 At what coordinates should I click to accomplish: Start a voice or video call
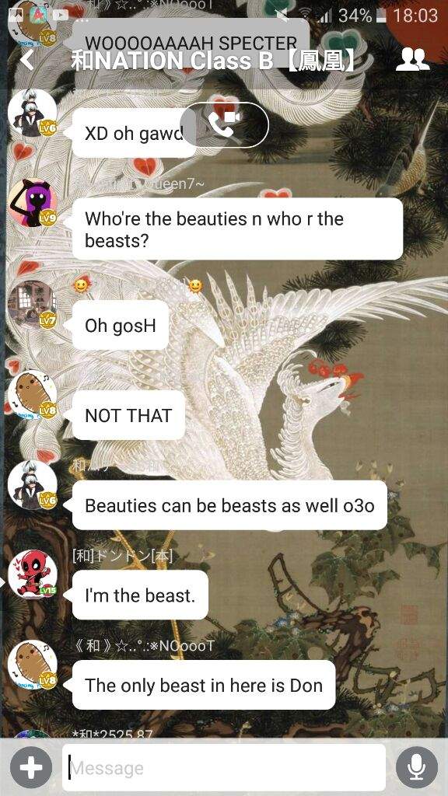click(224, 124)
